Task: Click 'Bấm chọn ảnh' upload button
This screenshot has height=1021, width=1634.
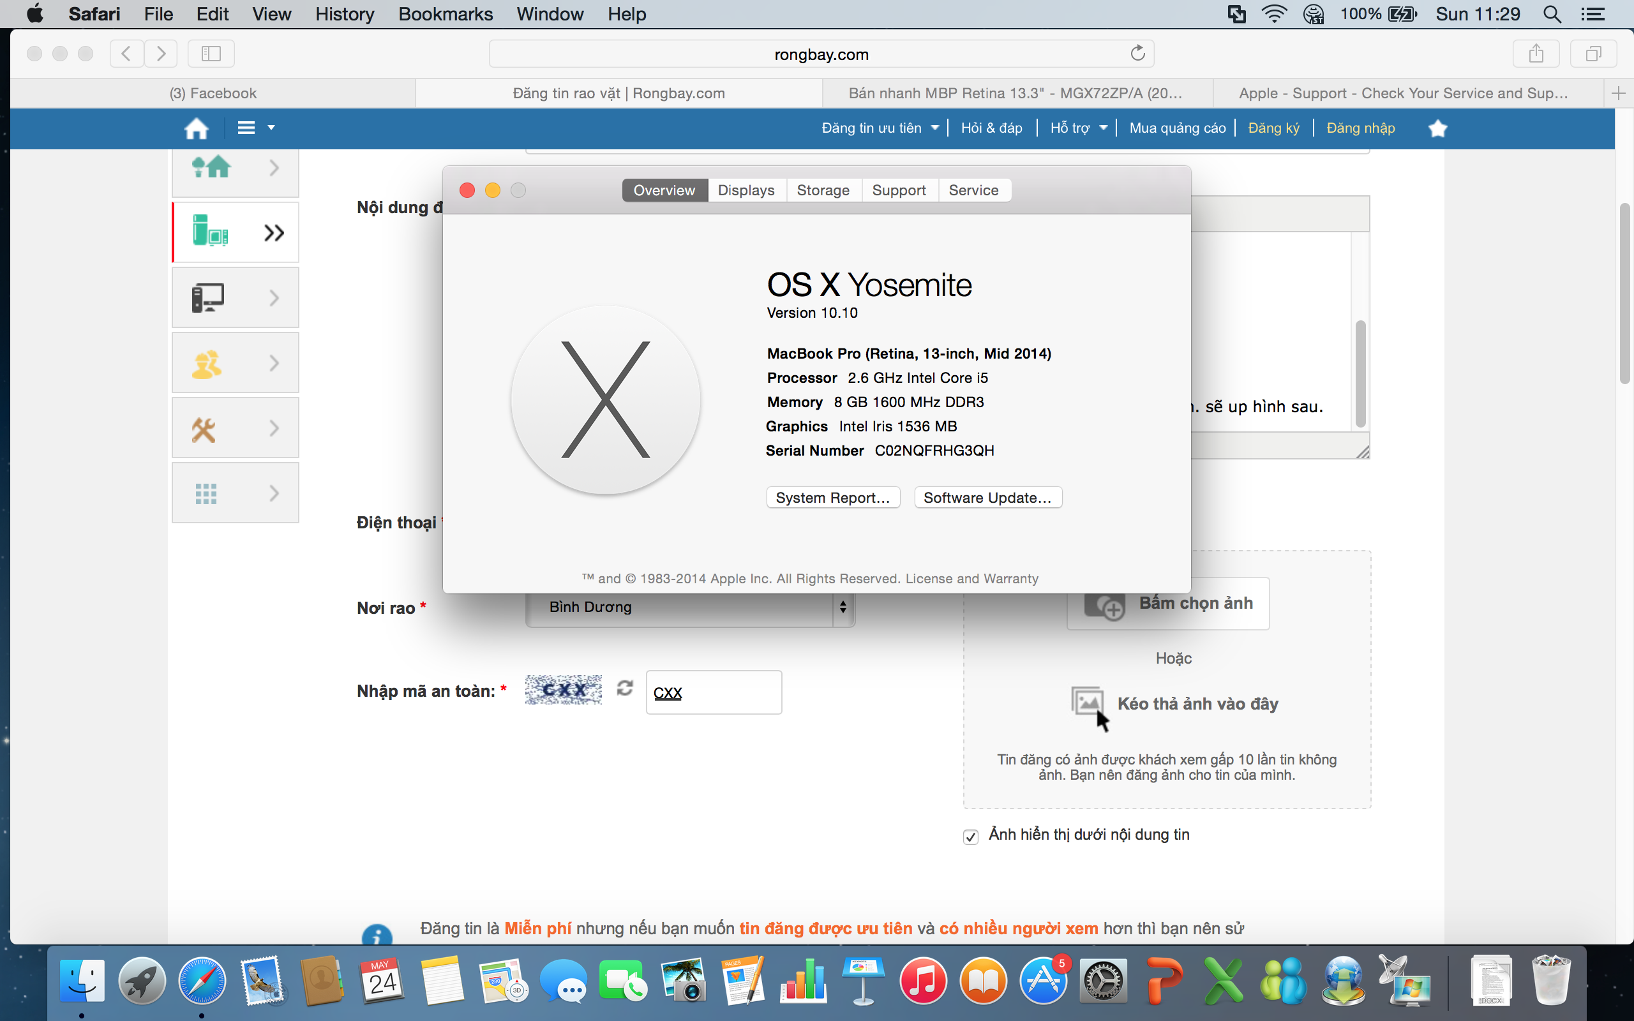Action: [1167, 603]
